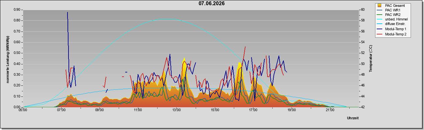Click the 0.90 power axis value
The height and width of the screenshot is (130, 424).
[17, 9]
